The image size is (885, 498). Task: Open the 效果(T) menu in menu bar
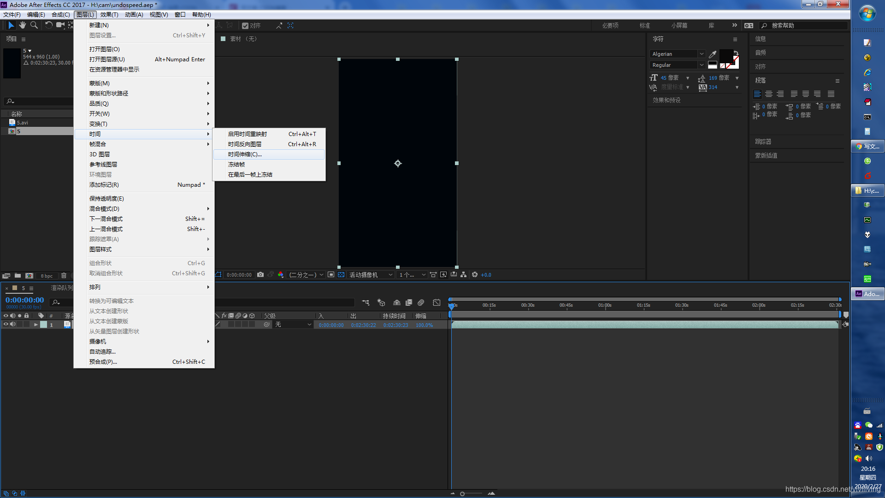pyautogui.click(x=109, y=15)
